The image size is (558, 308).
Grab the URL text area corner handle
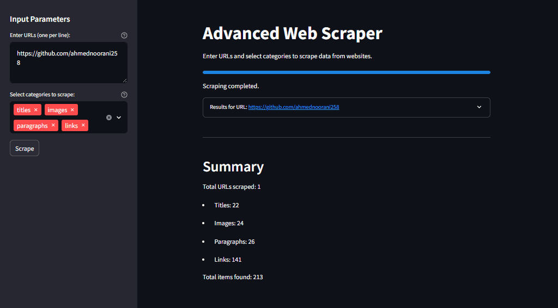pyautogui.click(x=125, y=81)
